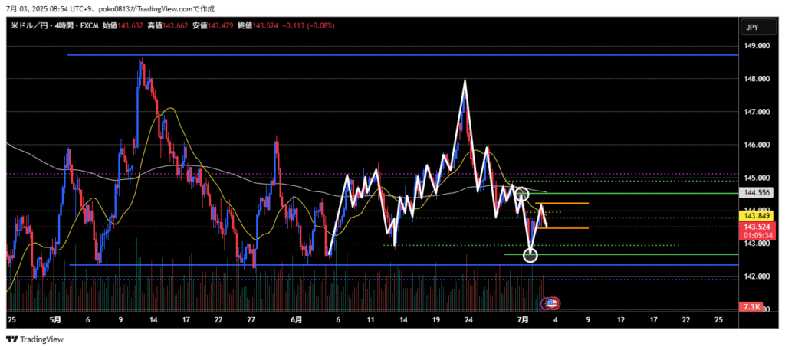The height and width of the screenshot is (350, 785).
Task: Click the TradingView logo at bottom left
Action: (x=36, y=339)
